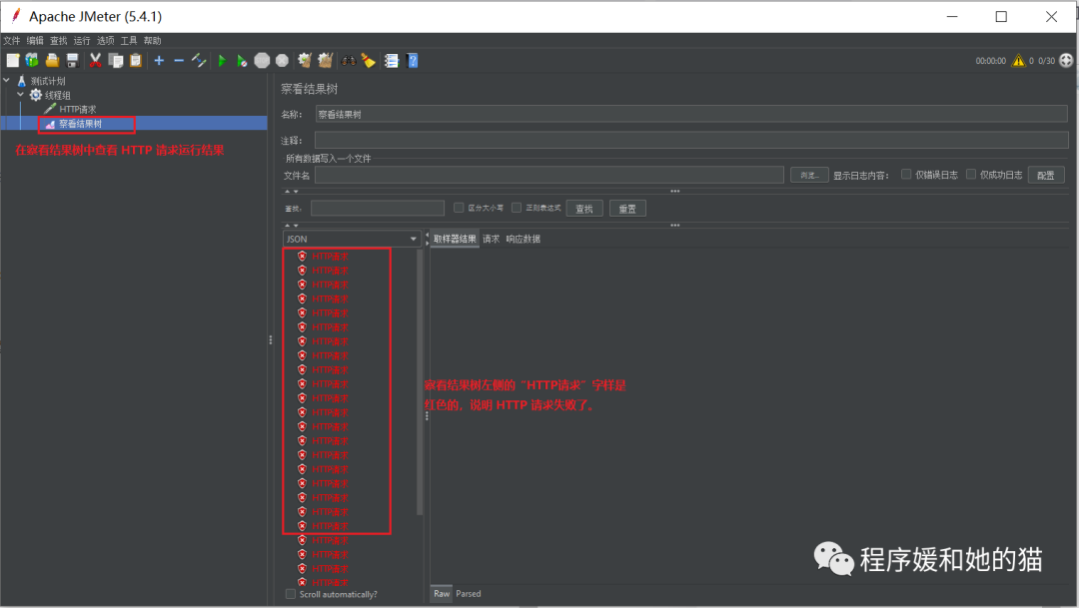
Task: Open the 运行 menu
Action: click(x=82, y=41)
